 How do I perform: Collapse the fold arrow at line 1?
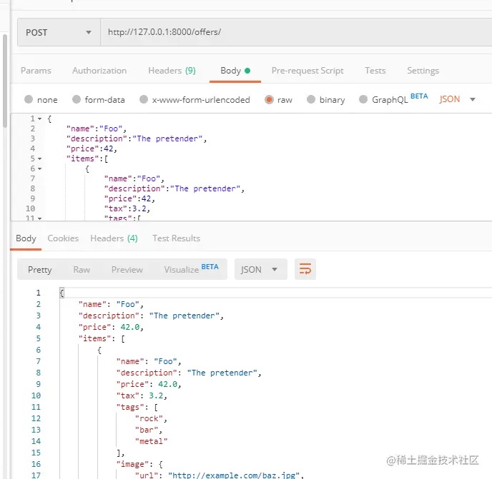tap(40, 119)
